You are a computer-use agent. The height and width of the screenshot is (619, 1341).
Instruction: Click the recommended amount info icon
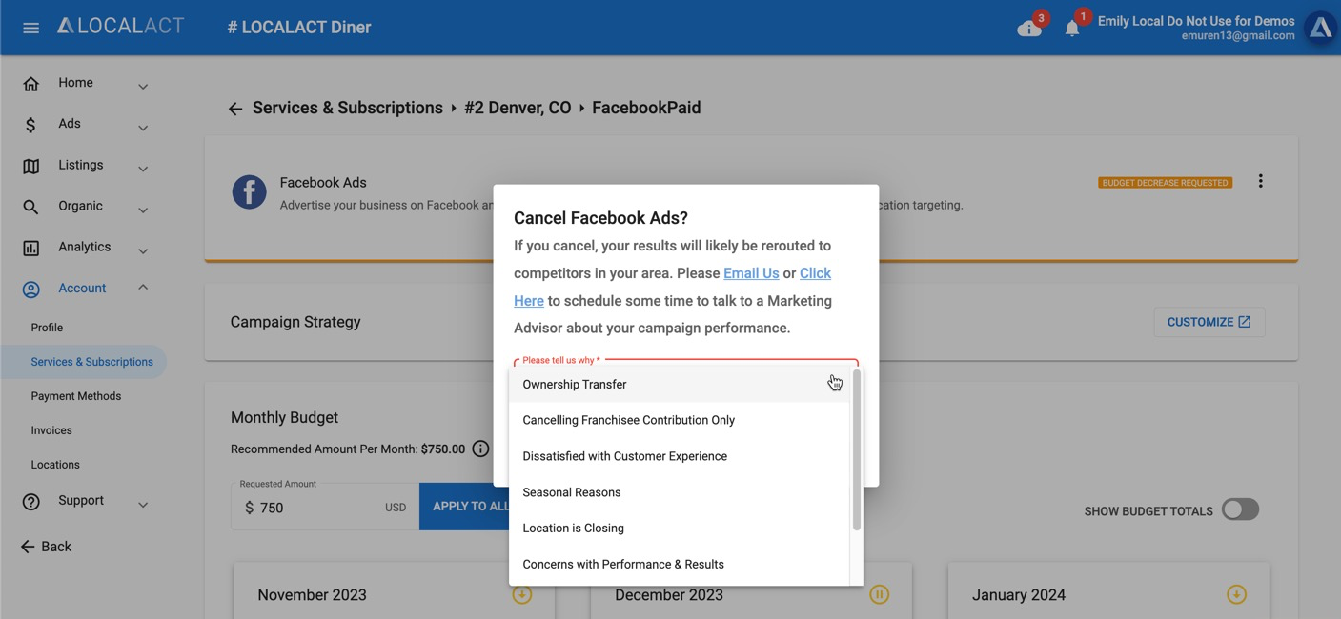pyautogui.click(x=480, y=449)
